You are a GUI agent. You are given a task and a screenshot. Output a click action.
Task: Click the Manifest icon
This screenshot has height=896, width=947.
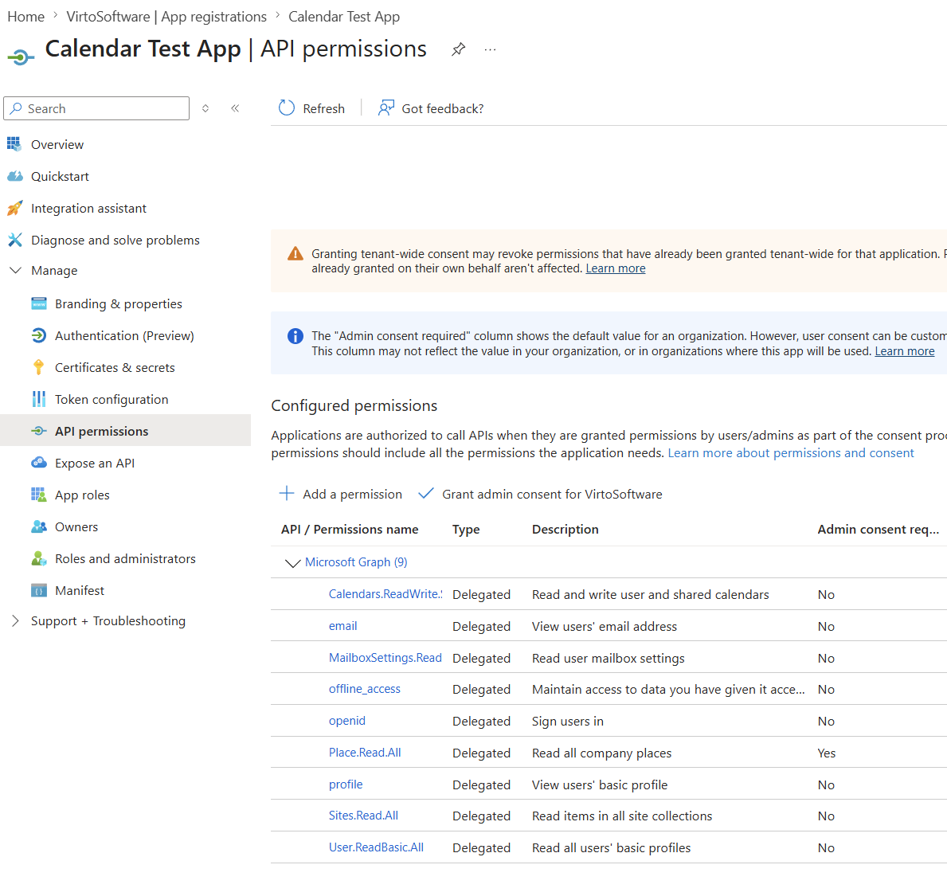[x=39, y=590]
